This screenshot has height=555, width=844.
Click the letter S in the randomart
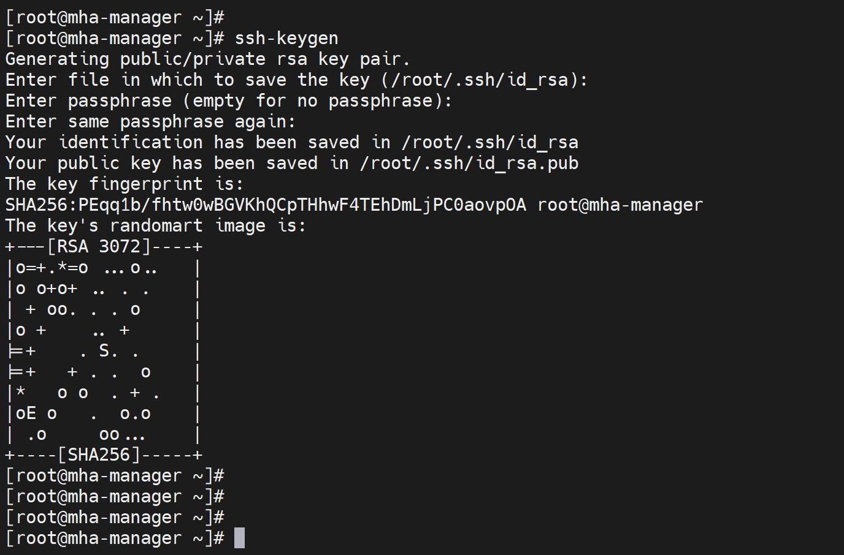pos(104,350)
